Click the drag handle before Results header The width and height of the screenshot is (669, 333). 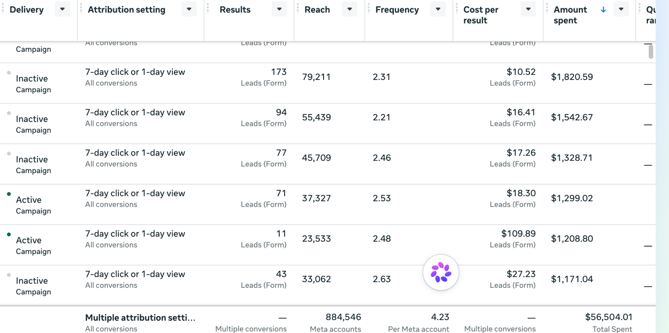208,9
